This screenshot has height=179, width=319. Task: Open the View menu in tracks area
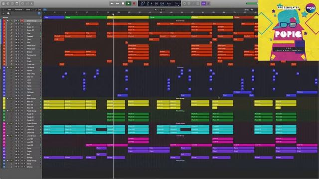pyautogui.click(x=28, y=9)
